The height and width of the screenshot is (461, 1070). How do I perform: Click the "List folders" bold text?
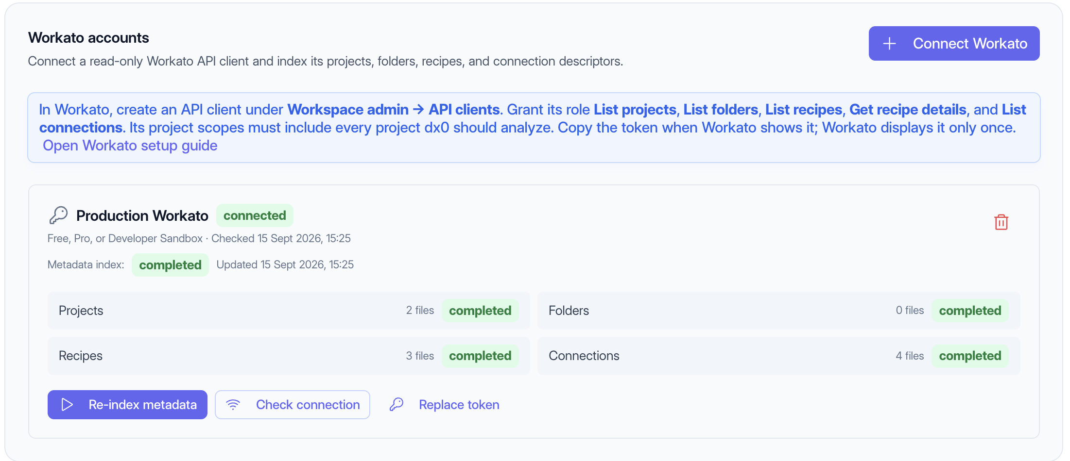[x=721, y=110]
